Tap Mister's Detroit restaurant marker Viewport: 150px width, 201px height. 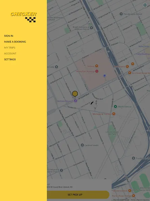[x=130, y=190]
